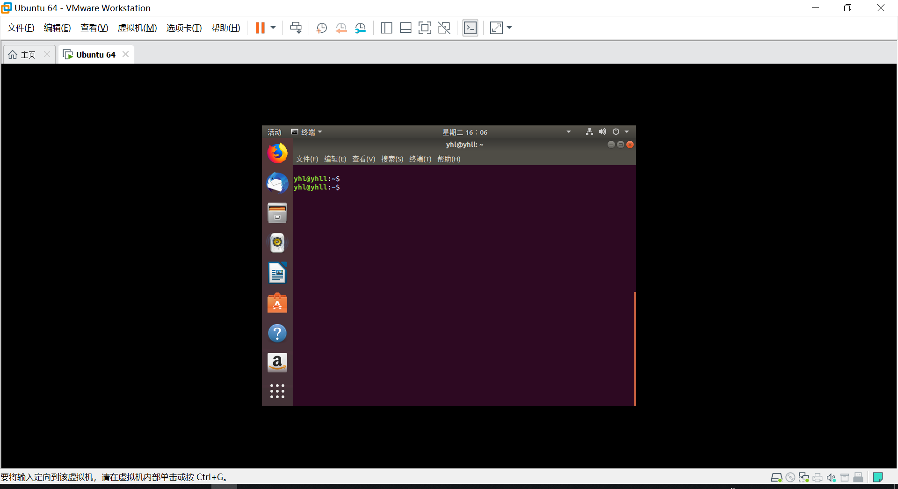The image size is (898, 489).
Task: Click the sound device status icon
Action: 831,477
